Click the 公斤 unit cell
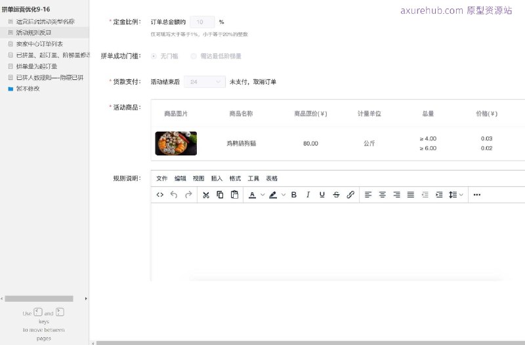525x345 pixels. tap(369, 143)
